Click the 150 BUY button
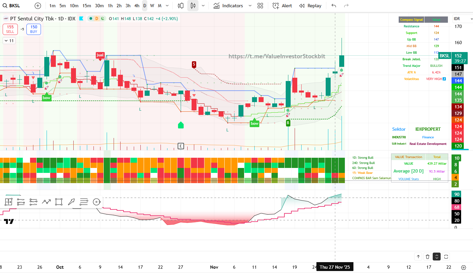 pos(34,29)
